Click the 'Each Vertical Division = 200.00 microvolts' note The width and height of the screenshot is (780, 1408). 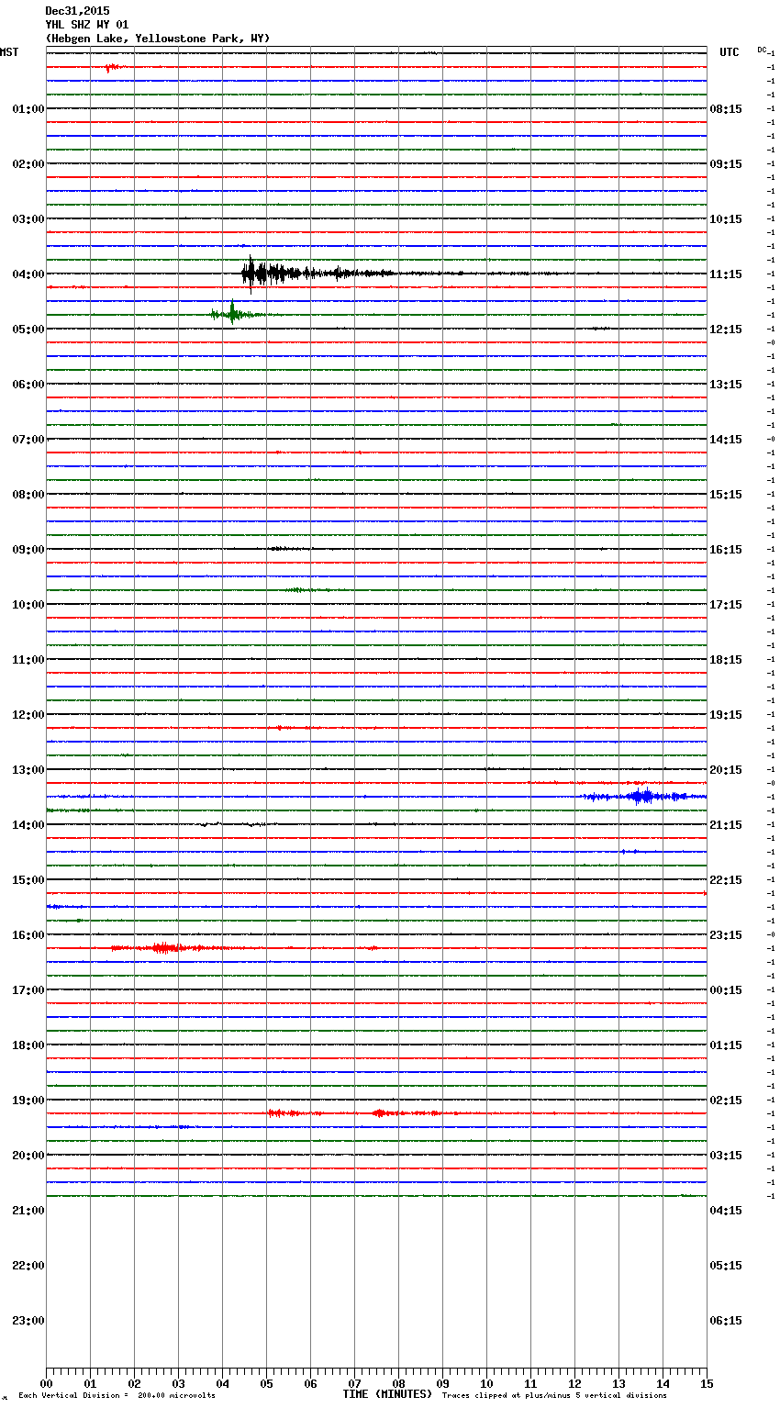click(117, 1396)
